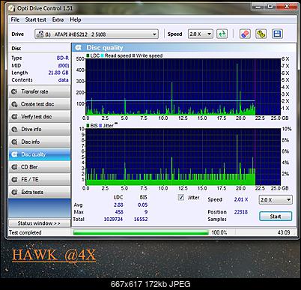Click the save floppy disk icon
The height and width of the screenshot is (290, 301).
[277, 34]
